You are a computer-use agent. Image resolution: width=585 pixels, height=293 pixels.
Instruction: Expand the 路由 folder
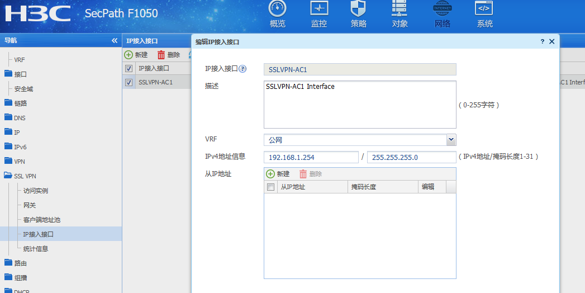(x=8, y=263)
